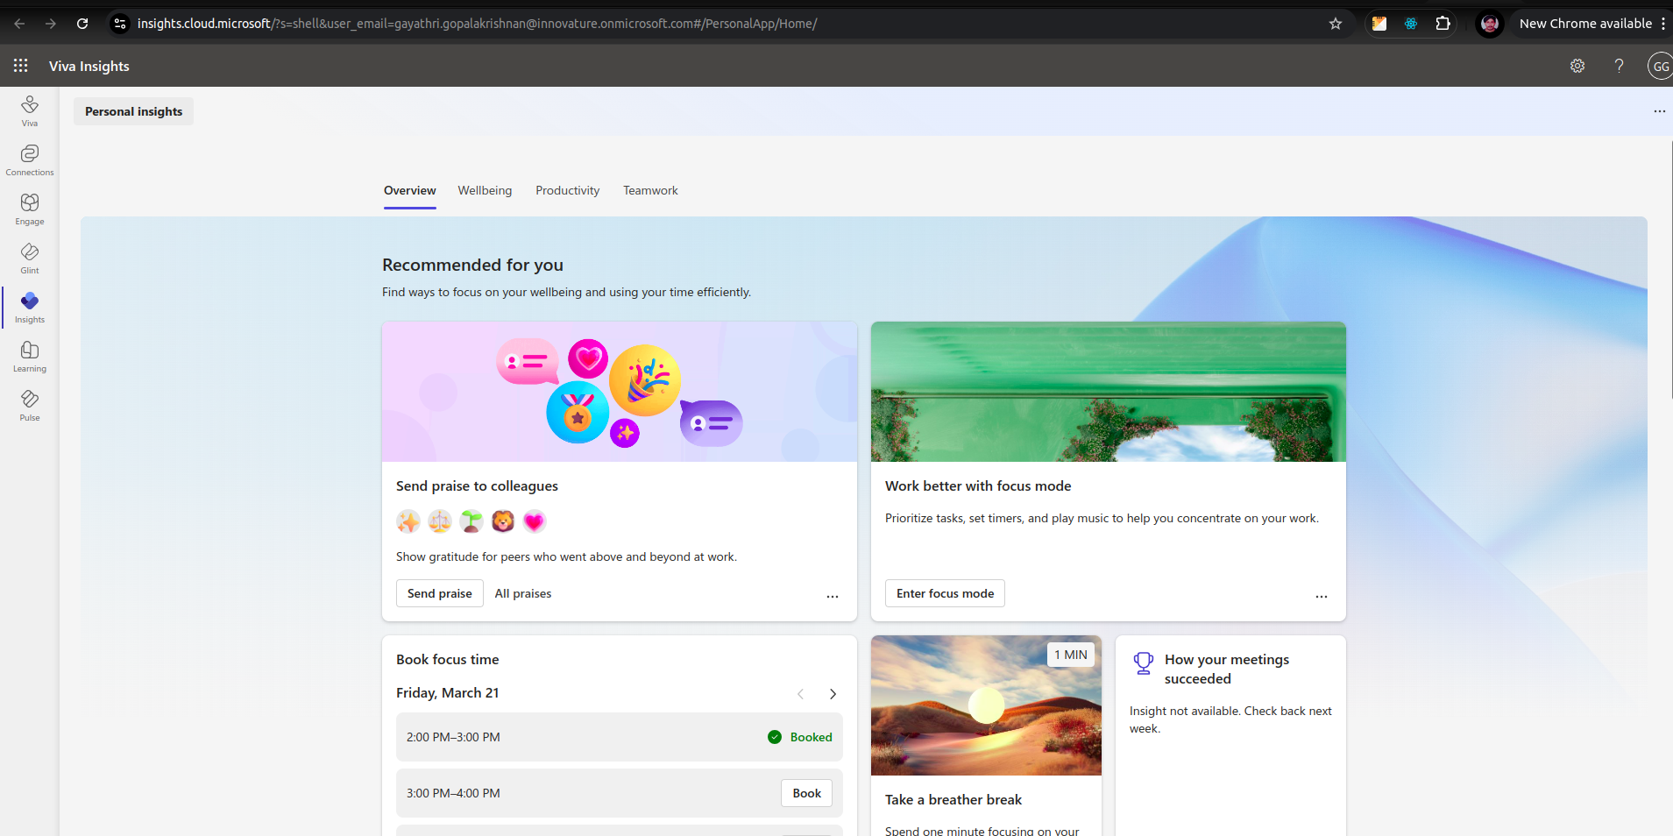This screenshot has width=1673, height=836.
Task: Reload the page in Chrome
Action: pyautogui.click(x=82, y=24)
